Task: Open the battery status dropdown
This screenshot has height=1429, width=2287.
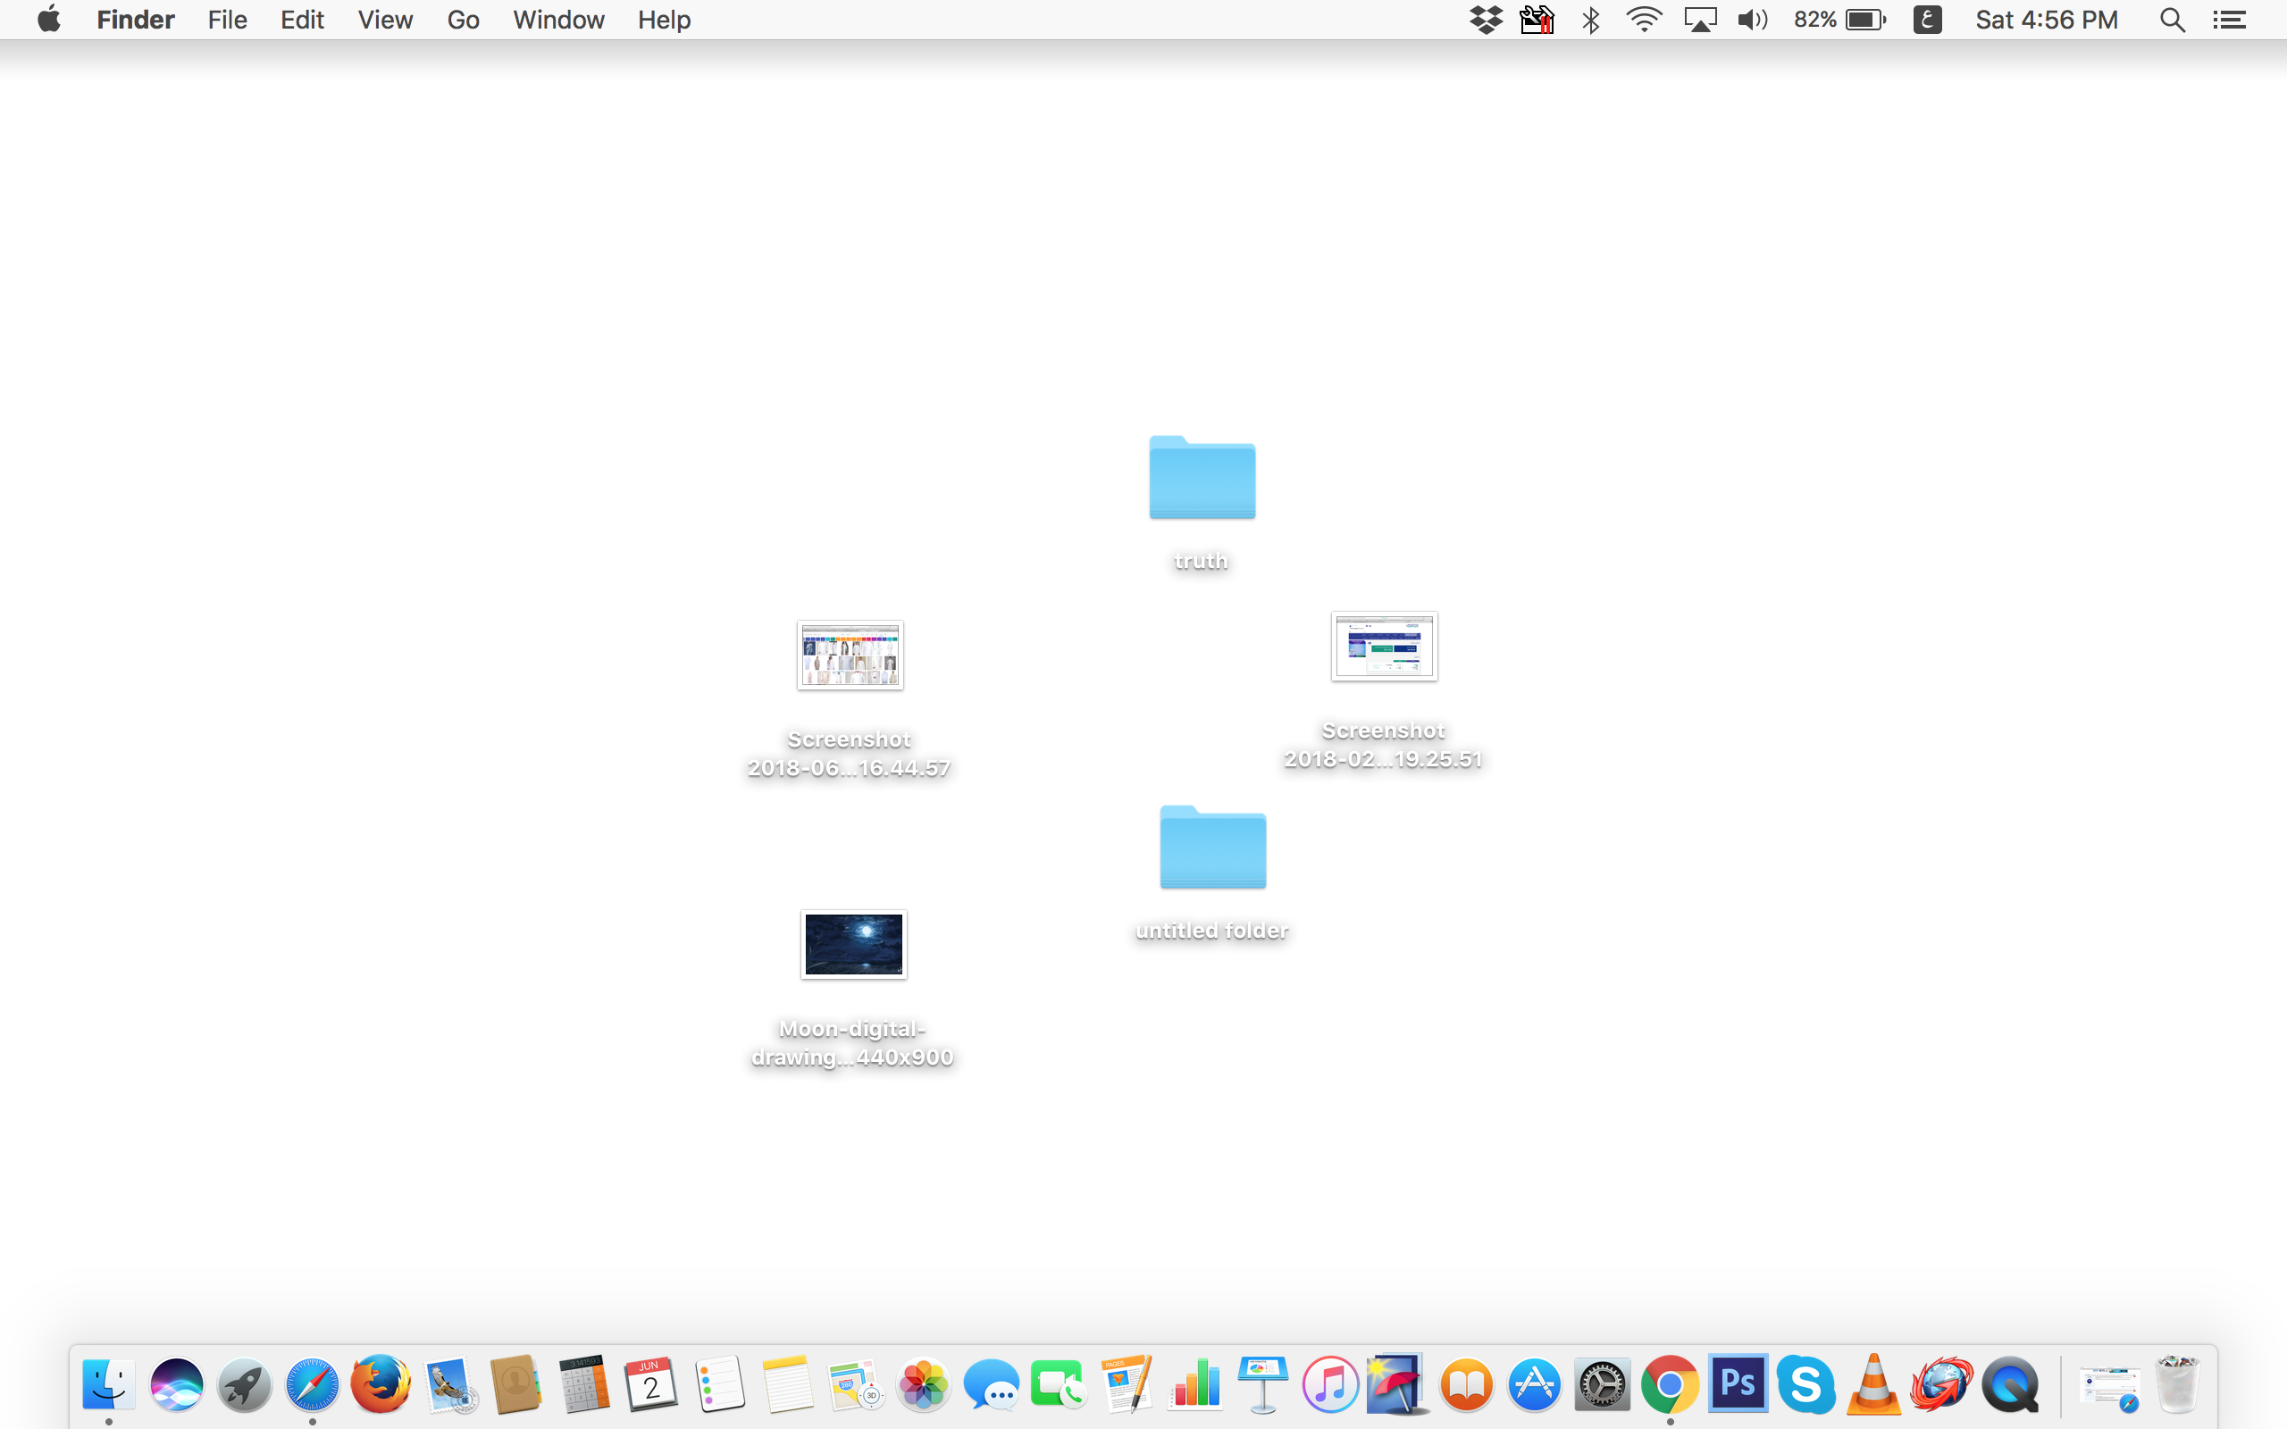Action: [1864, 20]
